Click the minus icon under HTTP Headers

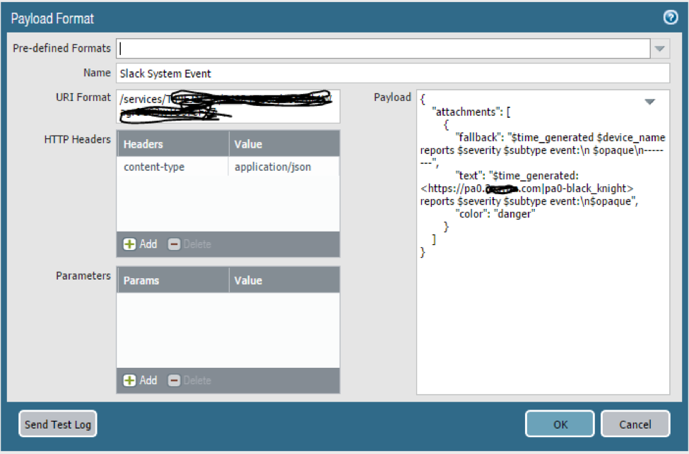point(174,244)
